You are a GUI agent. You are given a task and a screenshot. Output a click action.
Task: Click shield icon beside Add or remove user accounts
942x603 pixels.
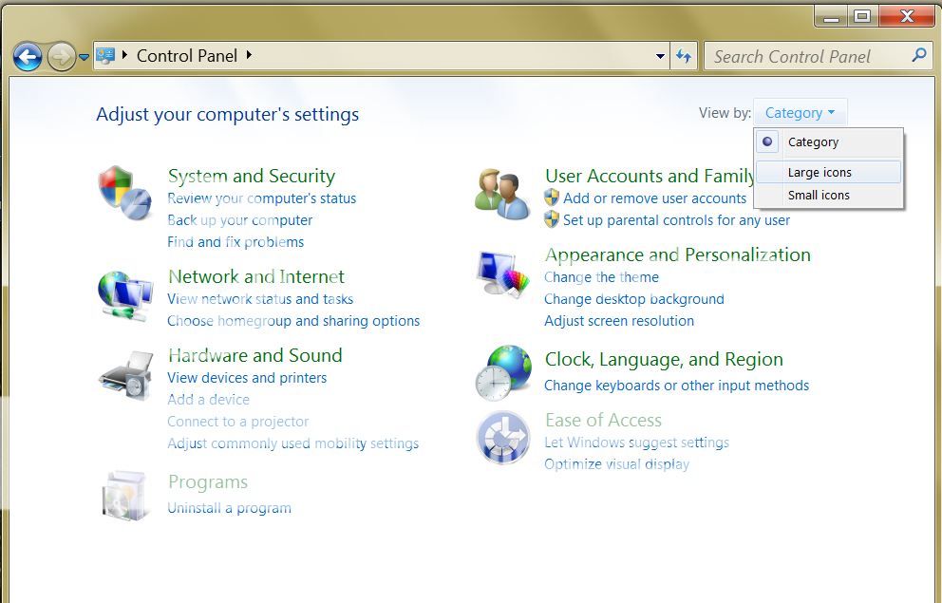552,198
